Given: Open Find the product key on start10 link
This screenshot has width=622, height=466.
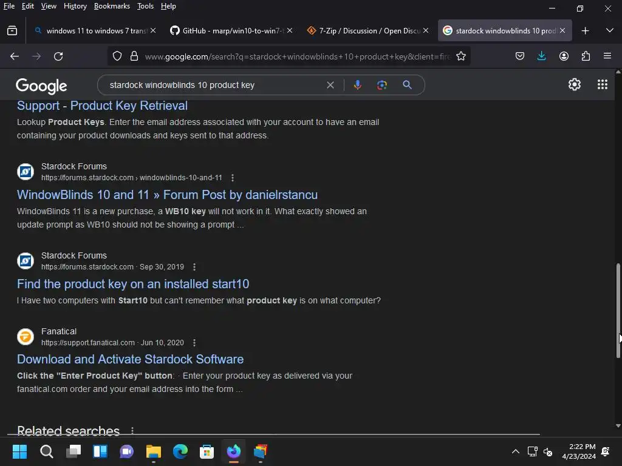Looking at the screenshot, I should [x=133, y=284].
